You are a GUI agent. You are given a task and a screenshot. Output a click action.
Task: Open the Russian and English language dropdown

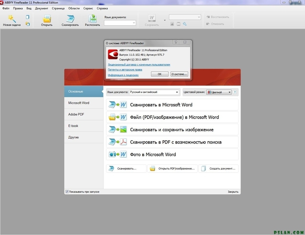point(177,92)
